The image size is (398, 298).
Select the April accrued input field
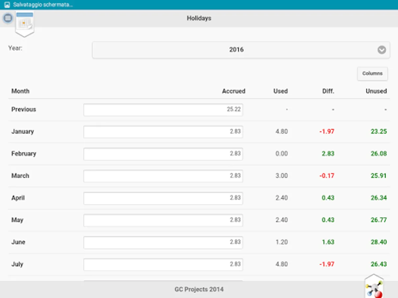click(163, 198)
